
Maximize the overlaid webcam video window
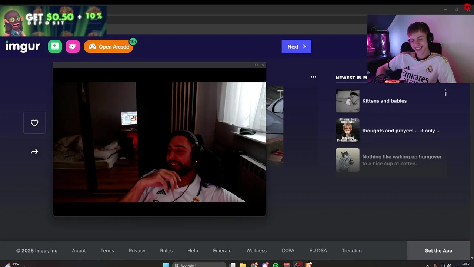256,65
